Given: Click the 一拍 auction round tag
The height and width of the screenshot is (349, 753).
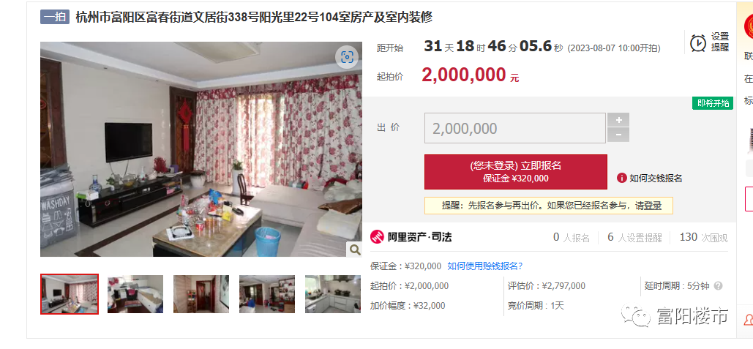Looking at the screenshot, I should (x=55, y=18).
